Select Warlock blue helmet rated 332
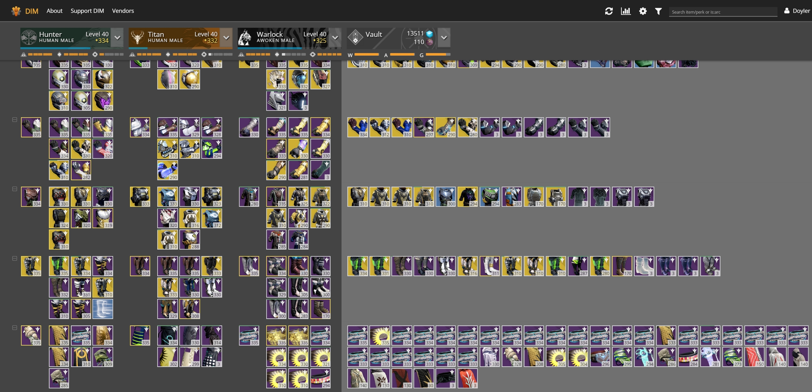 tap(298, 79)
